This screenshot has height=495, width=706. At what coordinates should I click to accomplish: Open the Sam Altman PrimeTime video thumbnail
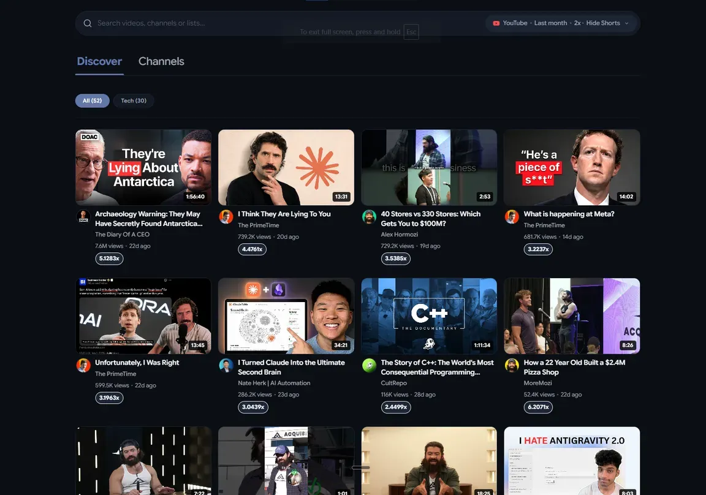pos(143,316)
